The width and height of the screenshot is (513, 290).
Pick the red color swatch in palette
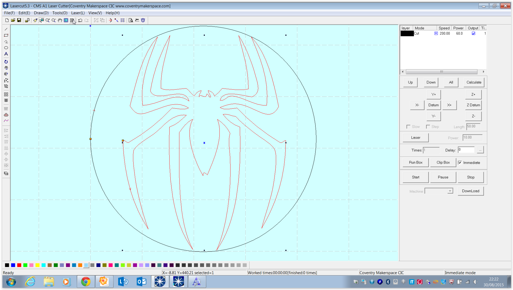pos(19,265)
